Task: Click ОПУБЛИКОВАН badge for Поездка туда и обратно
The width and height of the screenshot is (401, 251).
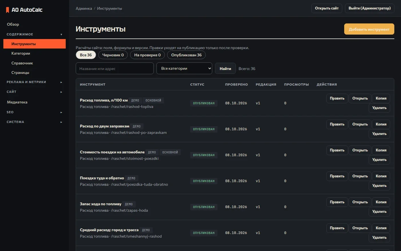Action: [x=204, y=181]
